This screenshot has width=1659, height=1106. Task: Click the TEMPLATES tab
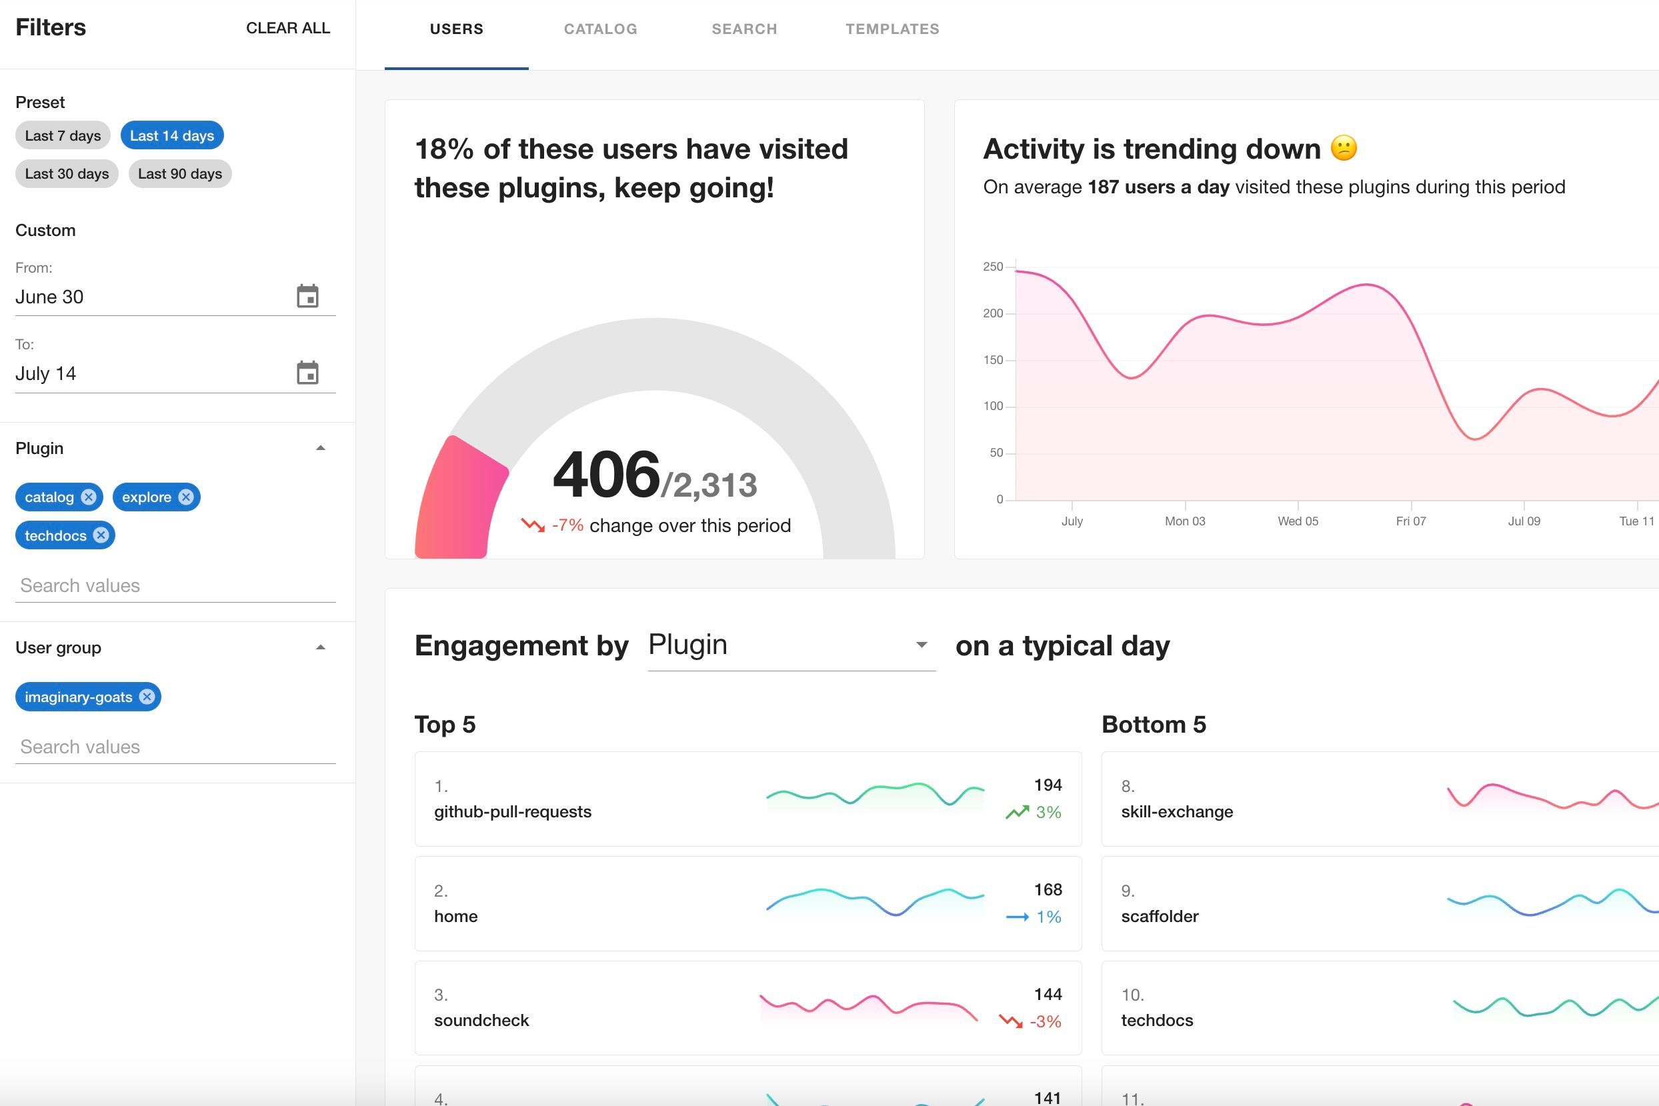892,29
